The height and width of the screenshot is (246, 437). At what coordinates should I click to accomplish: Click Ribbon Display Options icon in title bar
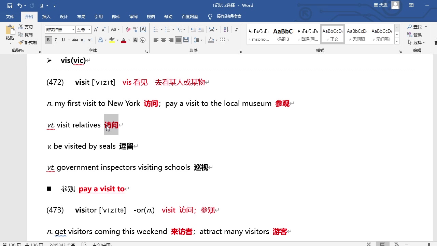click(411, 5)
